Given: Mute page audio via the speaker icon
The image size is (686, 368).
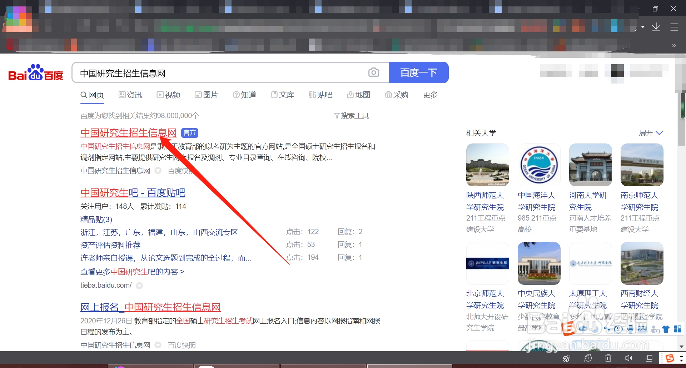Looking at the screenshot, I should tap(629, 358).
